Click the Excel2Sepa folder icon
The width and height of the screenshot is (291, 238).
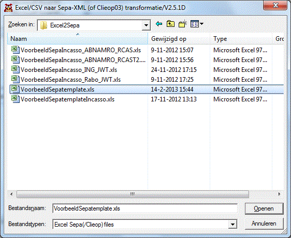(43, 25)
